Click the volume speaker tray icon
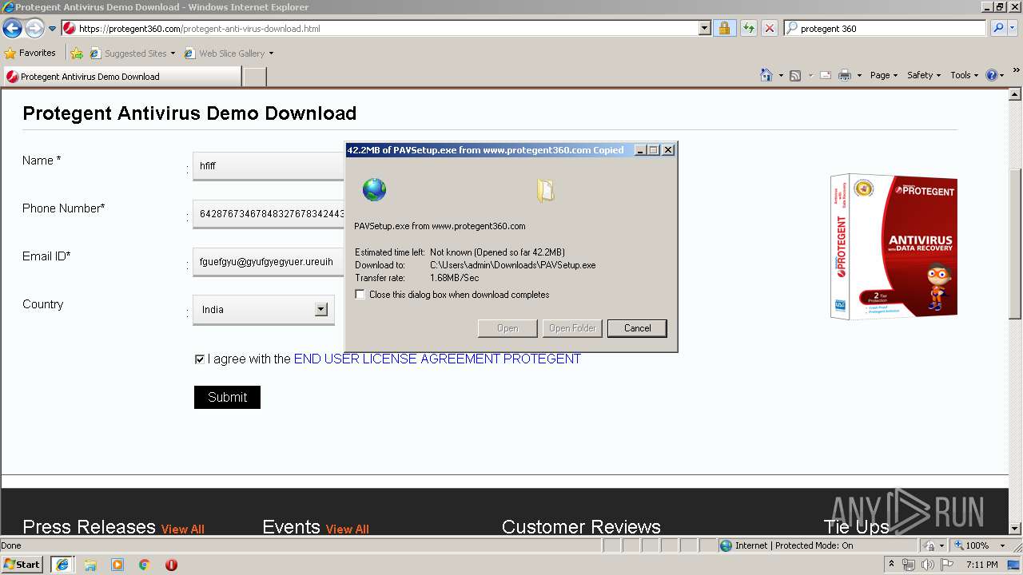The image size is (1023, 575). point(927,565)
